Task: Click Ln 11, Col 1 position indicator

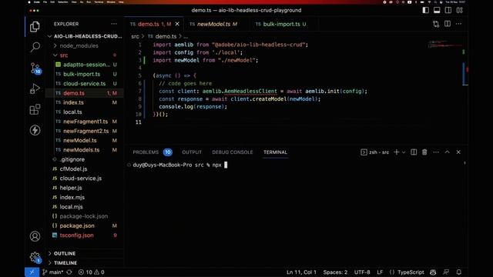Action: pos(301,272)
